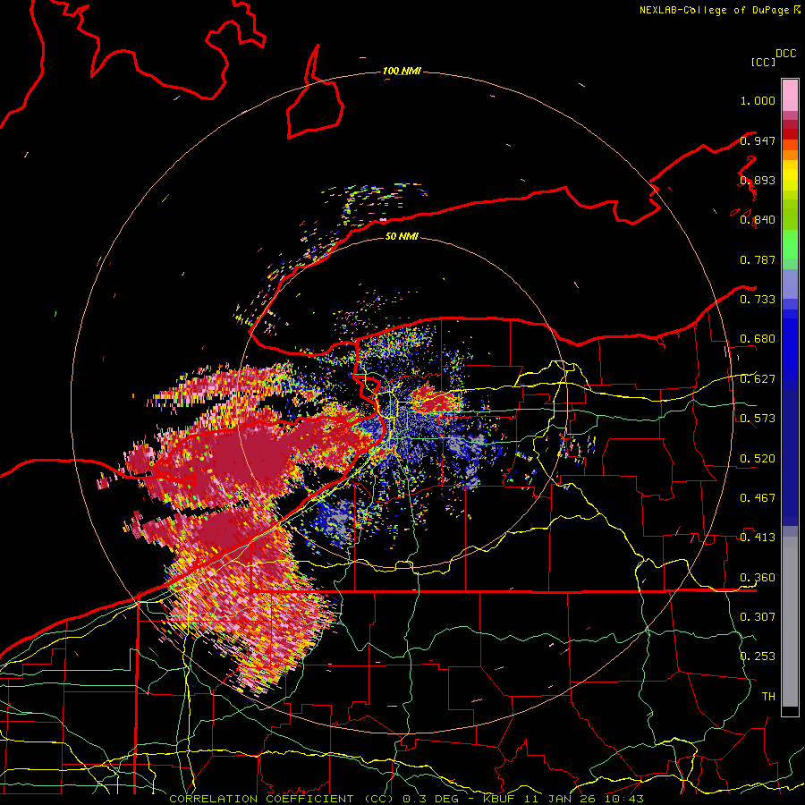
Task: Pick the yellow band in the color scale
Action: click(x=790, y=175)
